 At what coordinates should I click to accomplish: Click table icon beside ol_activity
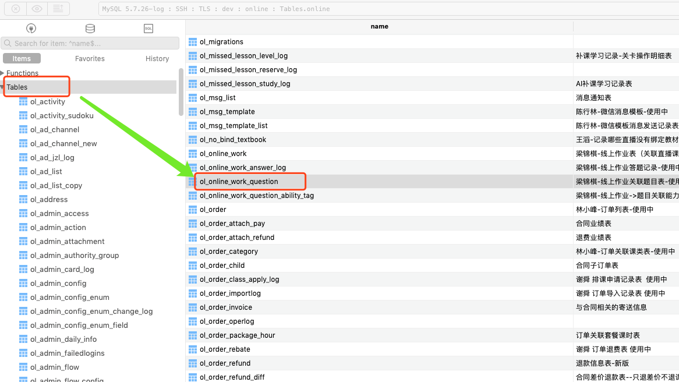click(x=23, y=102)
